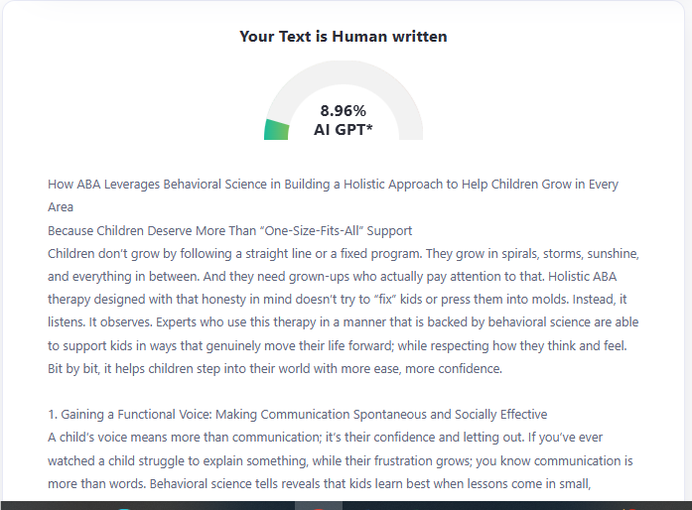Click the "Because Children Deserve More" subtitle line
The height and width of the screenshot is (510, 692).
229,230
